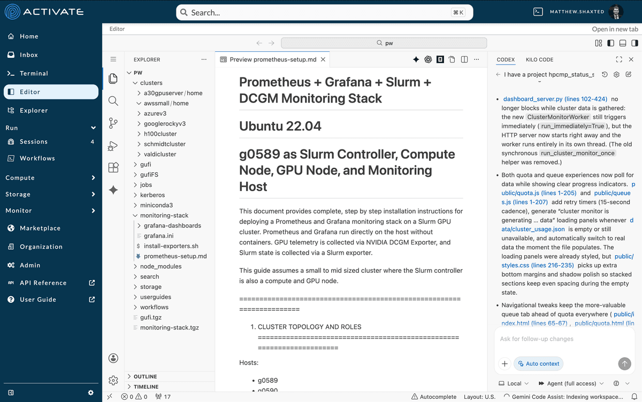The image size is (642, 402).
Task: Open the Agent (full access) dropdown
Action: pos(571,383)
